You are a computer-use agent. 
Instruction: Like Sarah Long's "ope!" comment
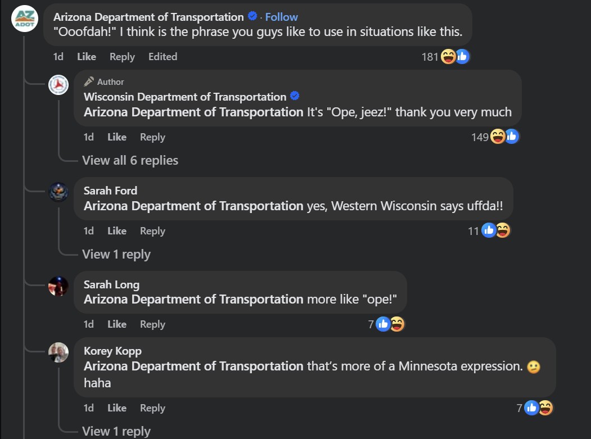(117, 324)
